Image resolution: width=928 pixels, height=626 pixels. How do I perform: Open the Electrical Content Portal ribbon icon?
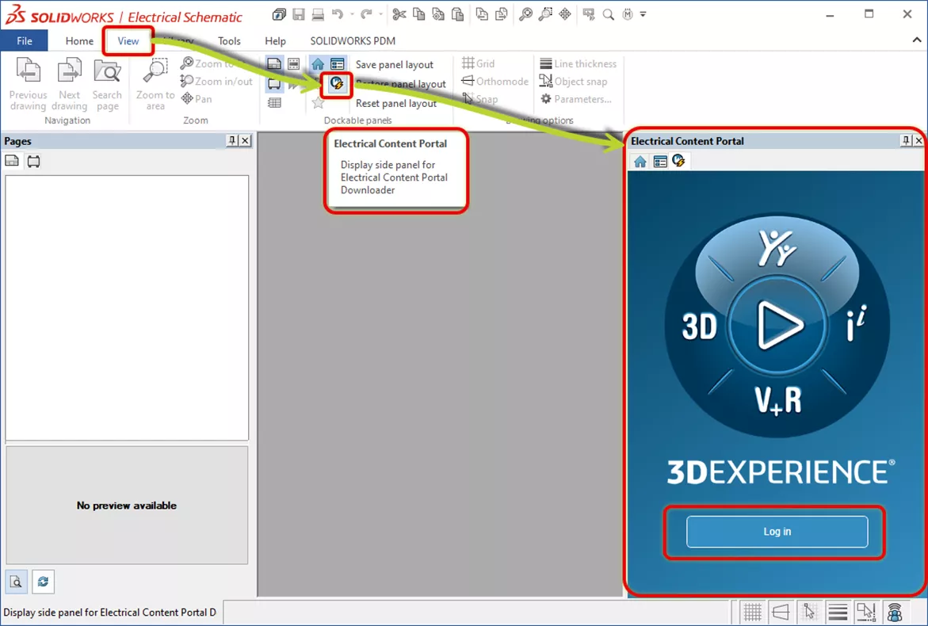click(x=335, y=83)
